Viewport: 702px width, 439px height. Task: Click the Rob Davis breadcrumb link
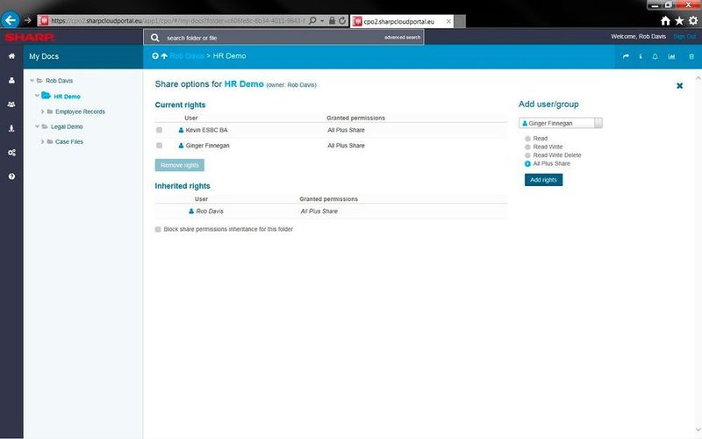pyautogui.click(x=187, y=56)
